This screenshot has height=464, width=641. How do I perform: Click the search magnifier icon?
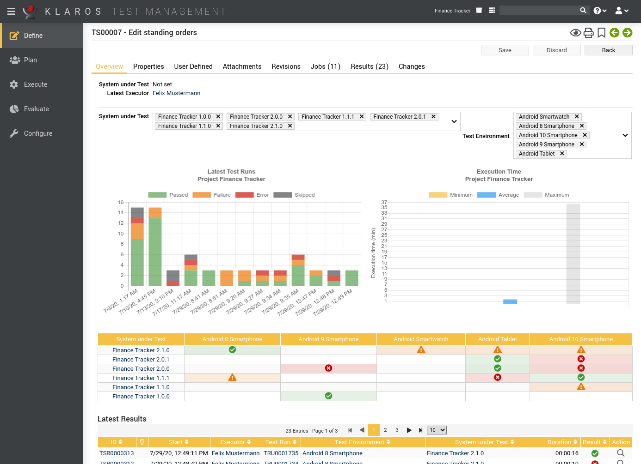click(583, 10)
